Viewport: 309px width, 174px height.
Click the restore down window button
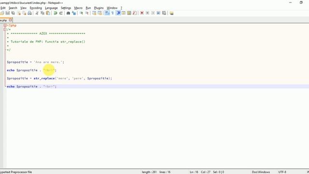301,2
